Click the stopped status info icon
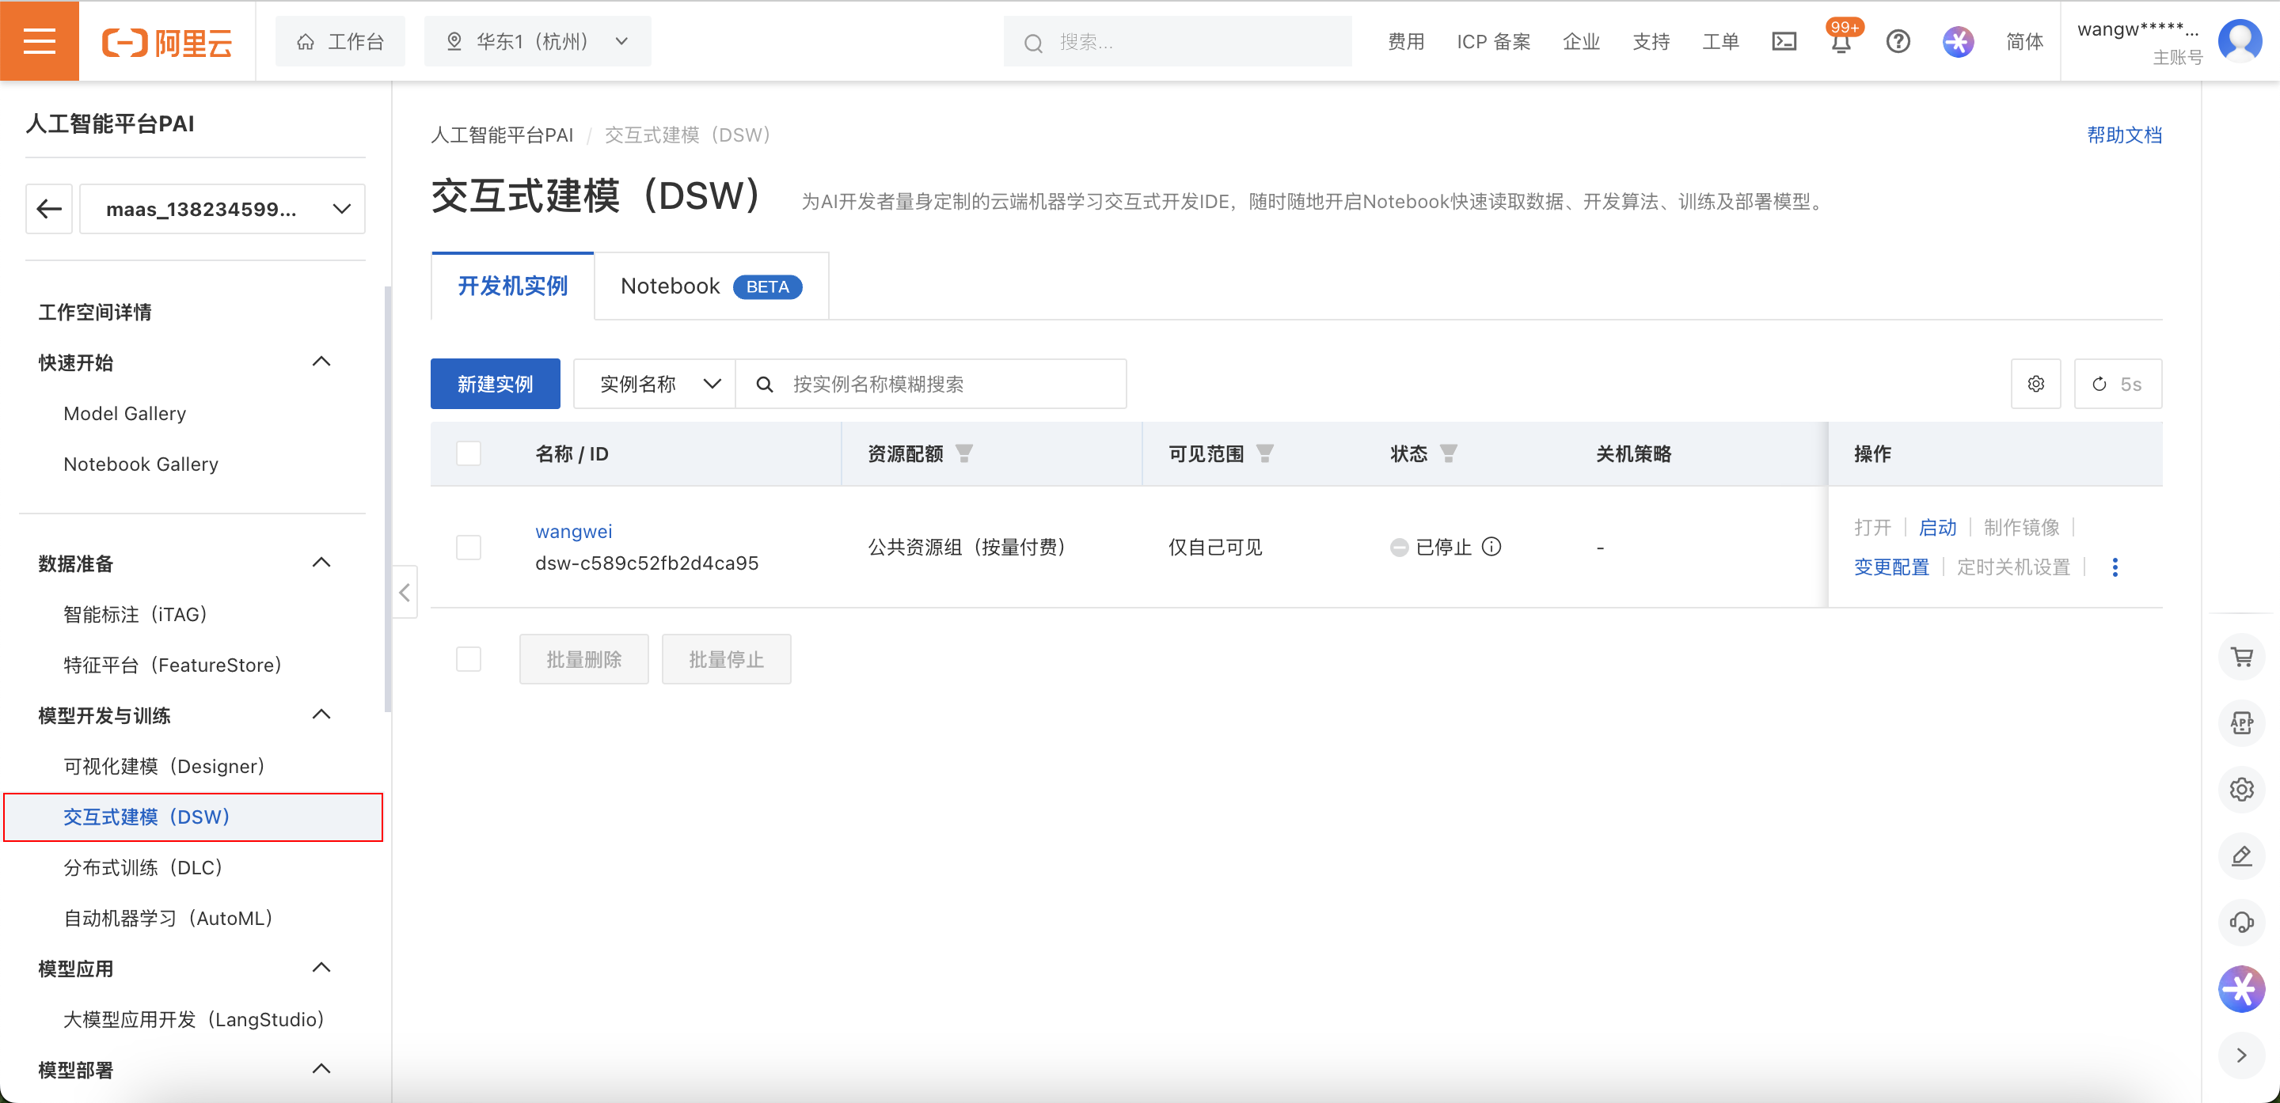This screenshot has height=1103, width=2280. pos(1491,547)
